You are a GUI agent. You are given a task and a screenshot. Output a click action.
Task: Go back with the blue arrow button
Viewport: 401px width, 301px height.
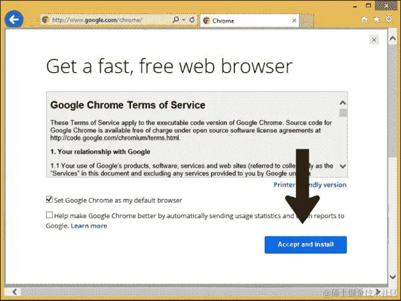[14, 19]
